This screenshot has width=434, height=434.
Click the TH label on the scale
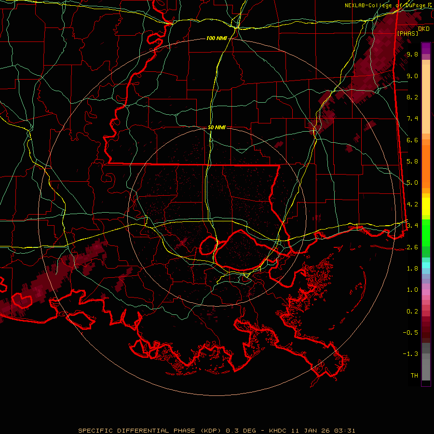(414, 376)
